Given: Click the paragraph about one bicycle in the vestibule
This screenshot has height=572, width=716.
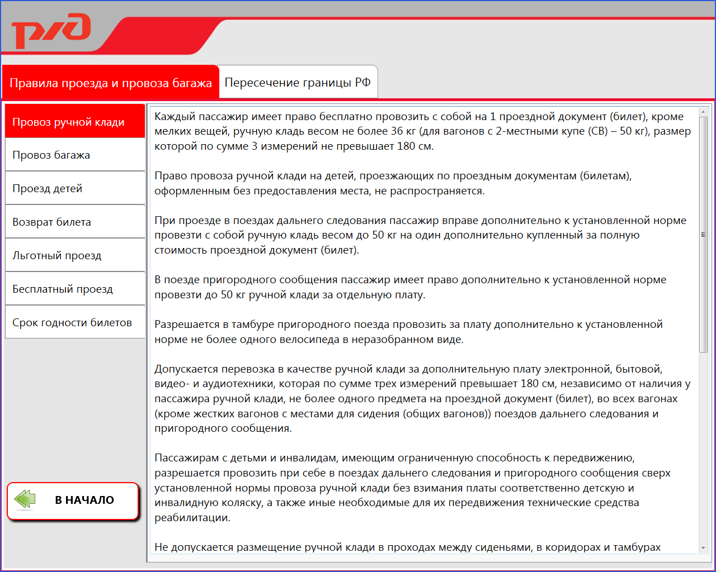Looking at the screenshot, I should (408, 332).
